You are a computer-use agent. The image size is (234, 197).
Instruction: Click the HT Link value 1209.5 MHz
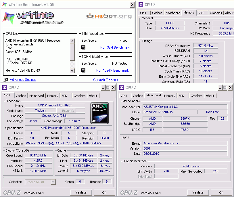38,171
